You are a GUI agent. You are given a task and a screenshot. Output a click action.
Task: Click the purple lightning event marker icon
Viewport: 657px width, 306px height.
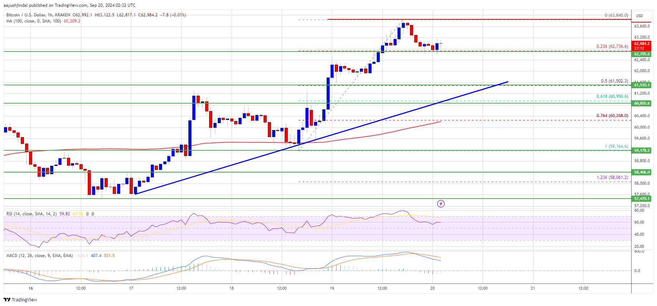[x=441, y=204]
